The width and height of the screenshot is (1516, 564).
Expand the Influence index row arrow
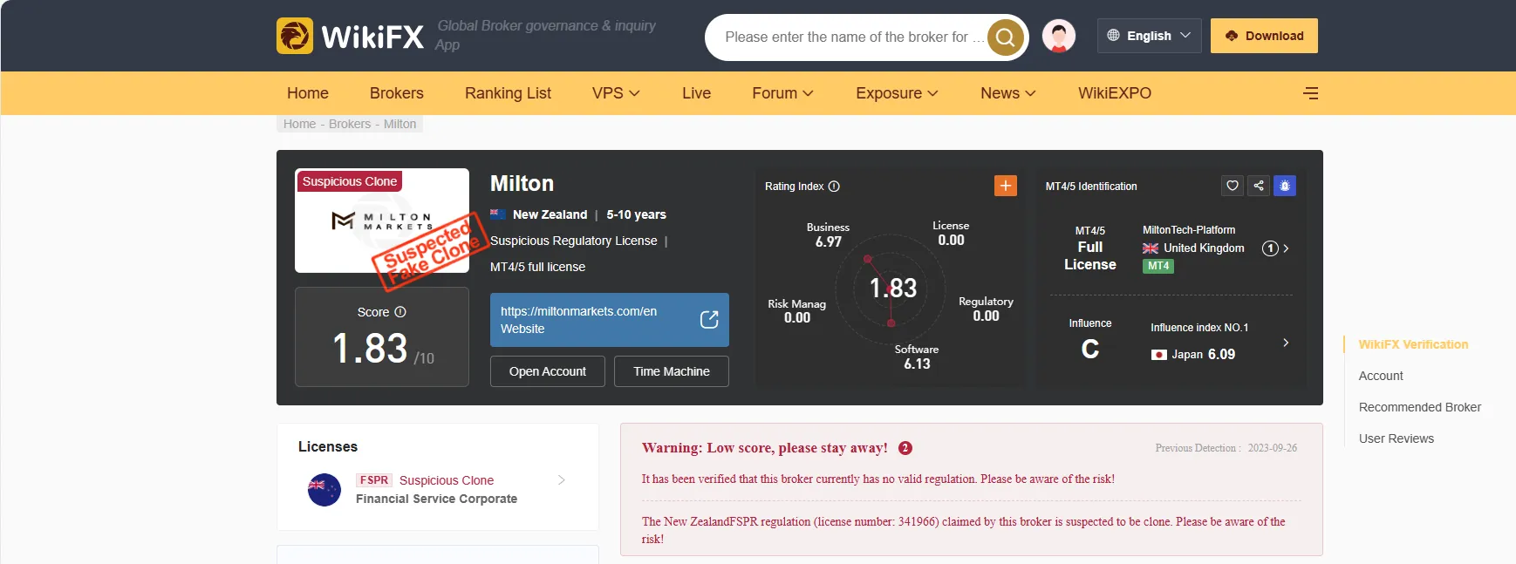[1286, 343]
